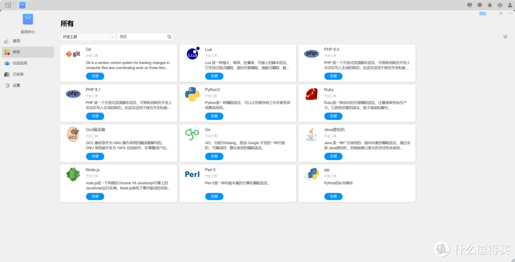Install Perl 5

click(x=214, y=196)
